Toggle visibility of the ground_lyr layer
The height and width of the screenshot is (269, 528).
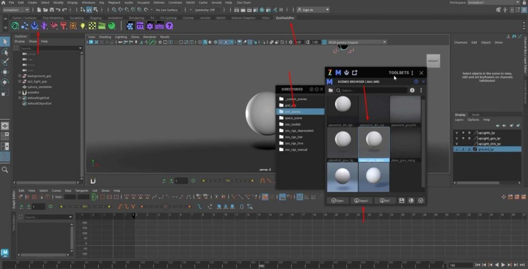click(457, 149)
